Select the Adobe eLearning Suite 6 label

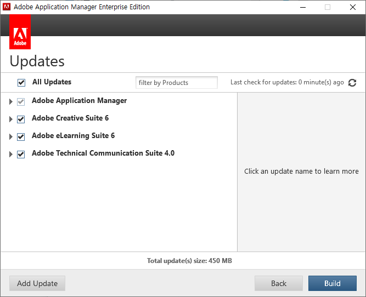74,135
